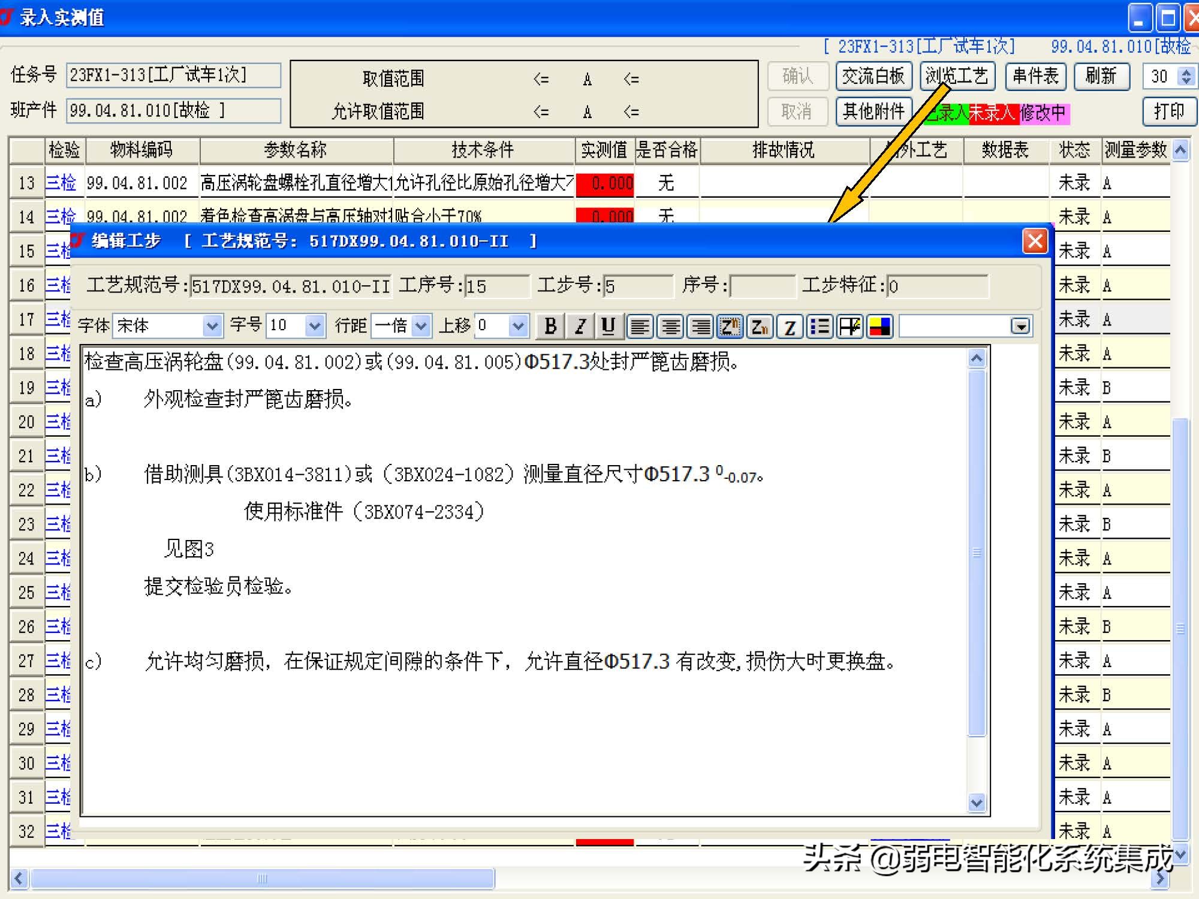Click material code 99.04.81.002 in row 13
This screenshot has width=1199, height=899.
click(x=137, y=183)
